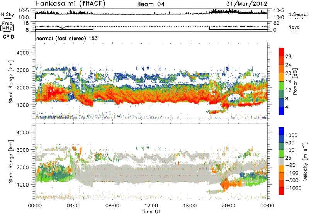Click the blue bottom of power colorbar
This screenshot has width=309, height=214.
coord(282,111)
